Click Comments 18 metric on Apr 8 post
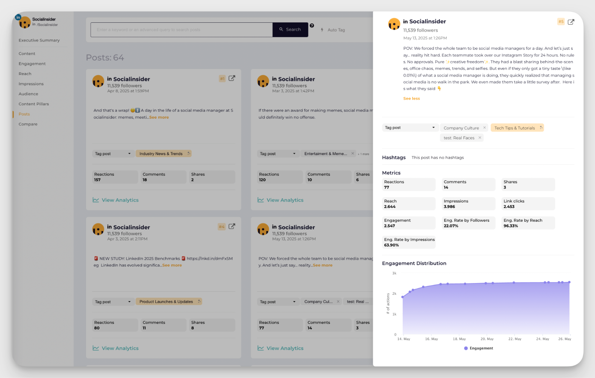The image size is (595, 378). point(163,177)
